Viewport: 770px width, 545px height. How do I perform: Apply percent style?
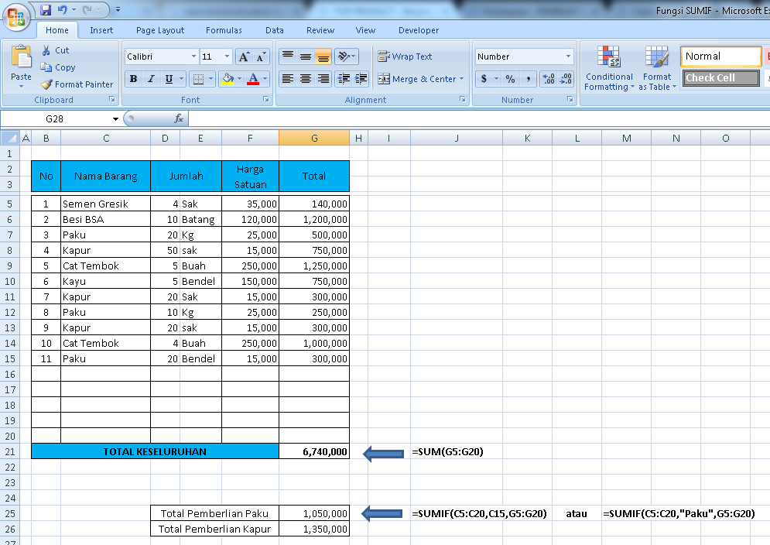511,79
